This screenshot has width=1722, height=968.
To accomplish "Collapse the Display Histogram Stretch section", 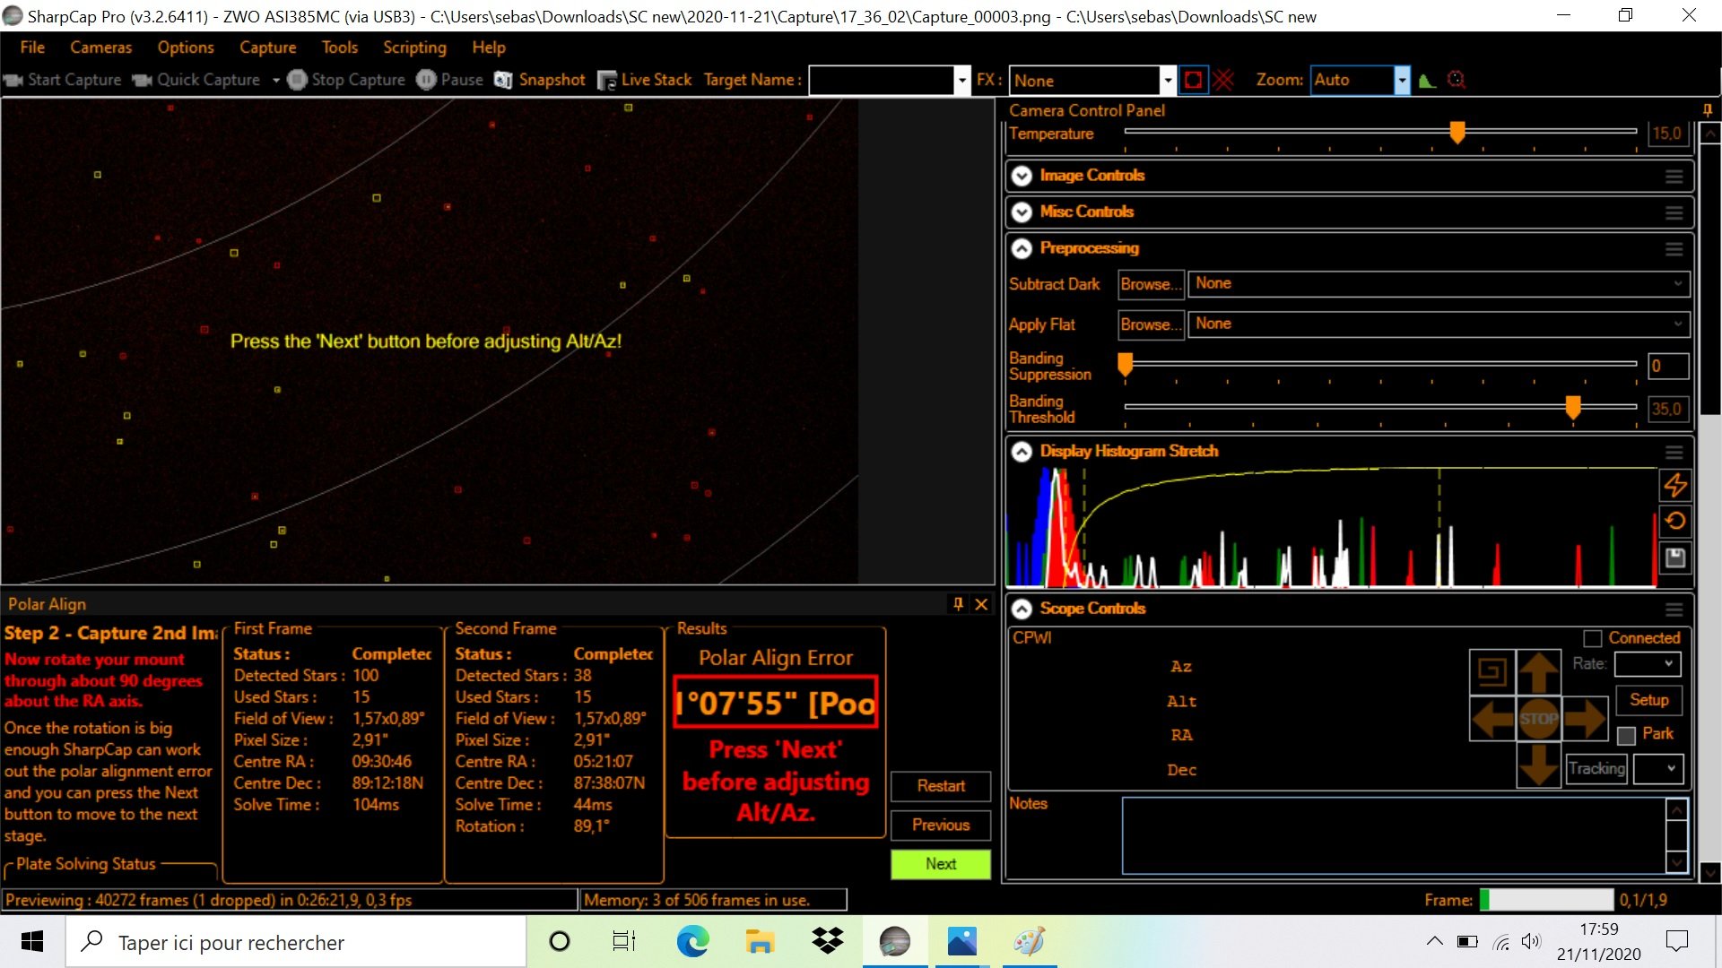I will [x=1022, y=451].
